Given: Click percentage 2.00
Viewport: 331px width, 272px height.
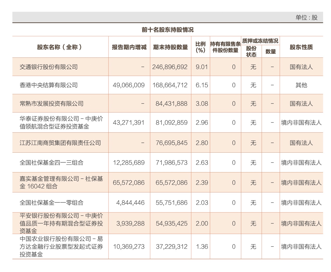Looking at the screenshot, I should tap(202, 223).
